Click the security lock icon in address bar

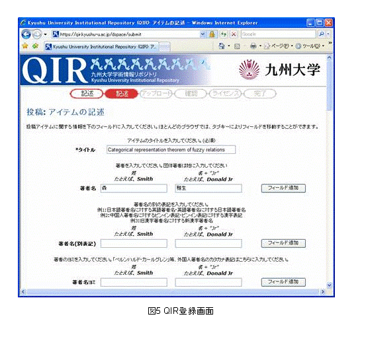tap(212, 34)
